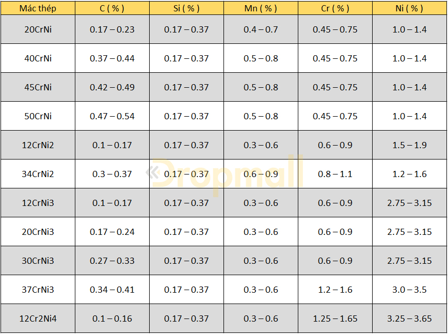Viewport: 448px width, 334px height.
Task: Click the 0.42 – 0.49 carbon value
Action: coord(112,87)
